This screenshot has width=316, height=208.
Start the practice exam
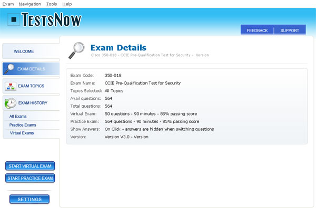click(30, 178)
